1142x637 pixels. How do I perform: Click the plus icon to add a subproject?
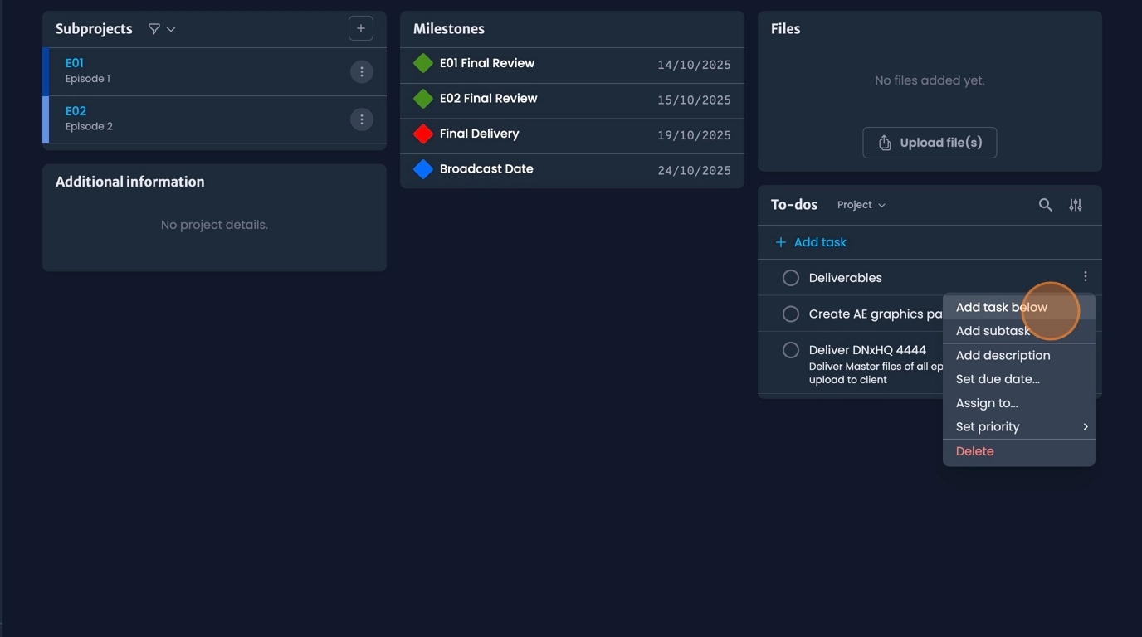(x=360, y=27)
